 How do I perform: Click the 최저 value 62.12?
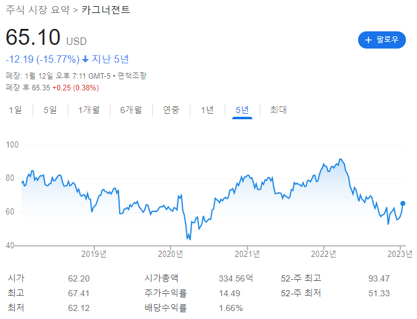pyautogui.click(x=79, y=308)
